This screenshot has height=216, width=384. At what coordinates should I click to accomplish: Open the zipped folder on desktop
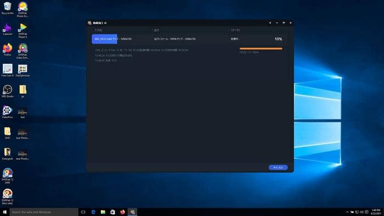pyautogui.click(x=22, y=91)
